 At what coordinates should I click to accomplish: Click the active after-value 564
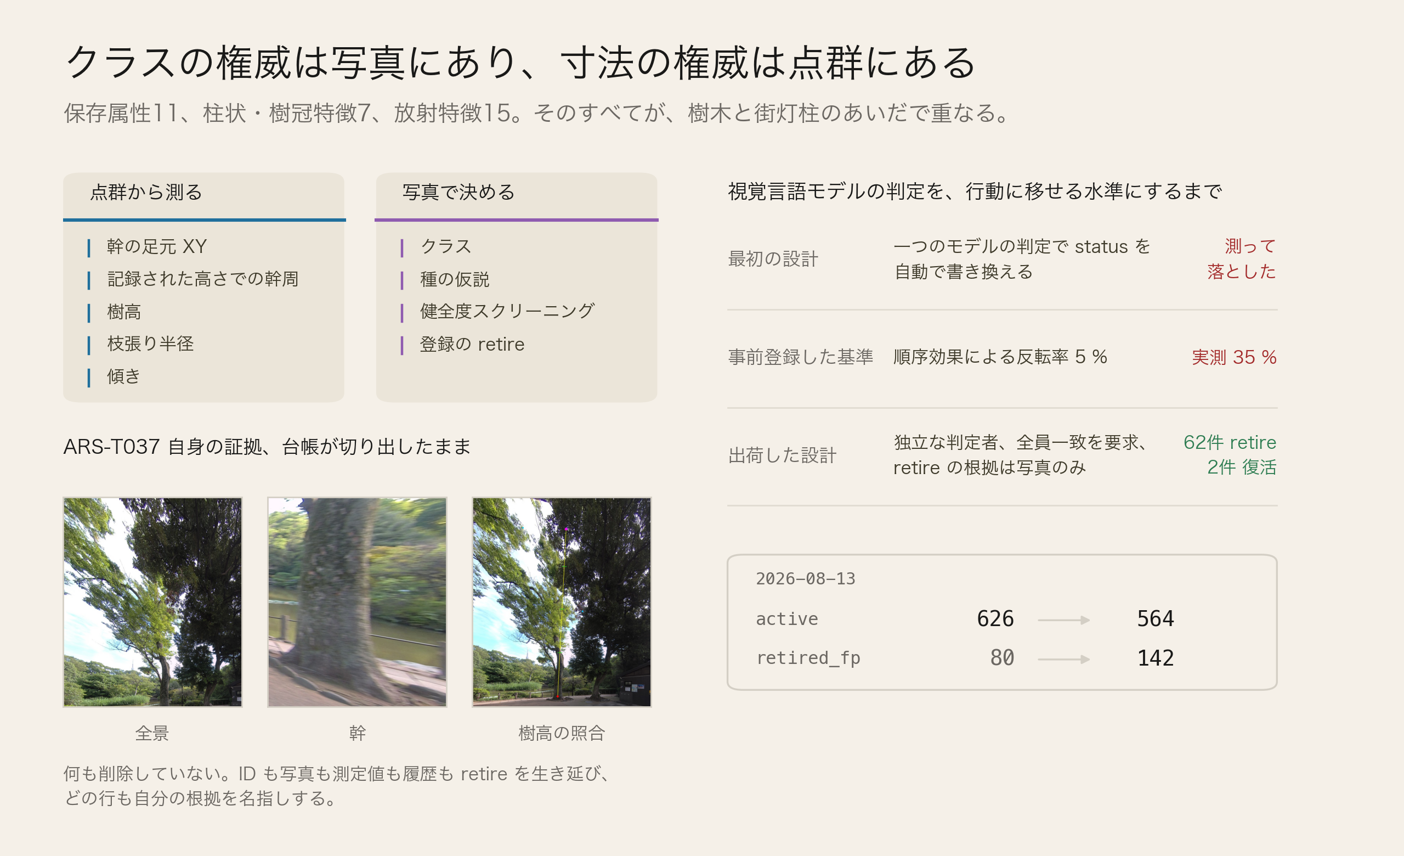click(1156, 619)
